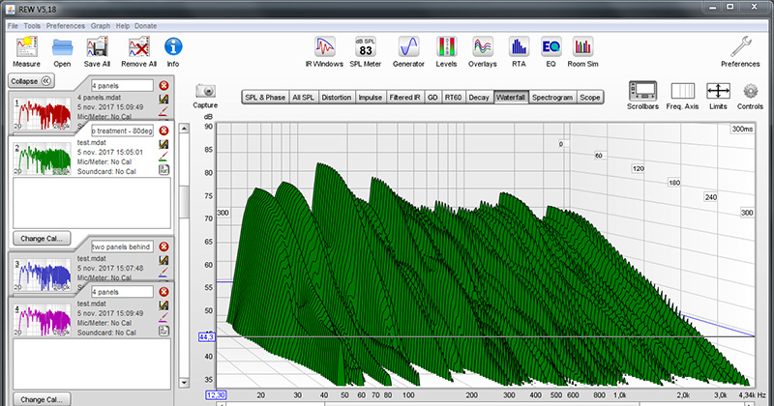Open the RTA window
774x406 pixels.
[519, 46]
